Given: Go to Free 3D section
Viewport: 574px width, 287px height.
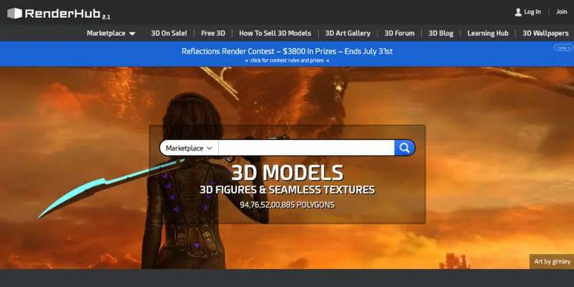Looking at the screenshot, I should point(213,33).
